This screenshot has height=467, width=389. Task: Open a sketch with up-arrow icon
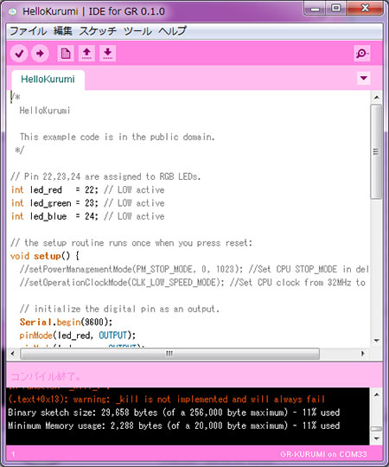(x=86, y=54)
